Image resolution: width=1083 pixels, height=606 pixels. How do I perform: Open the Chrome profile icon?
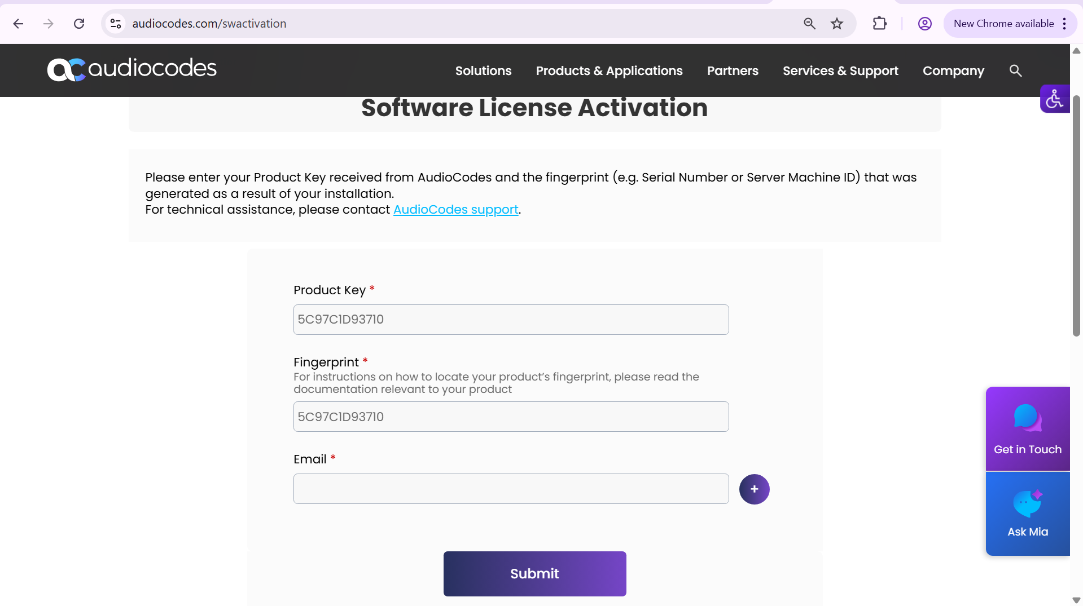click(x=924, y=24)
